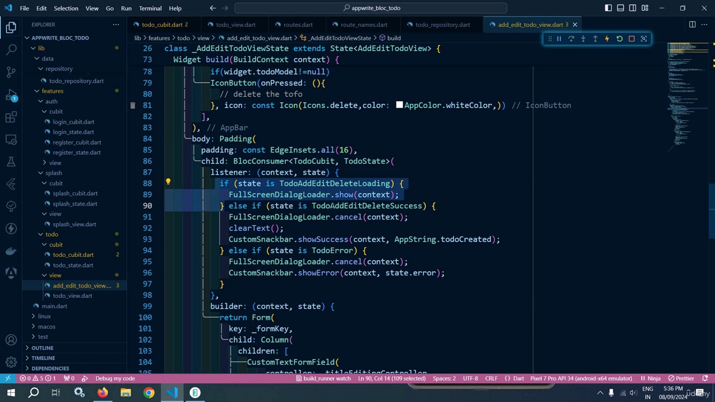Stop the debug session

click(632, 39)
